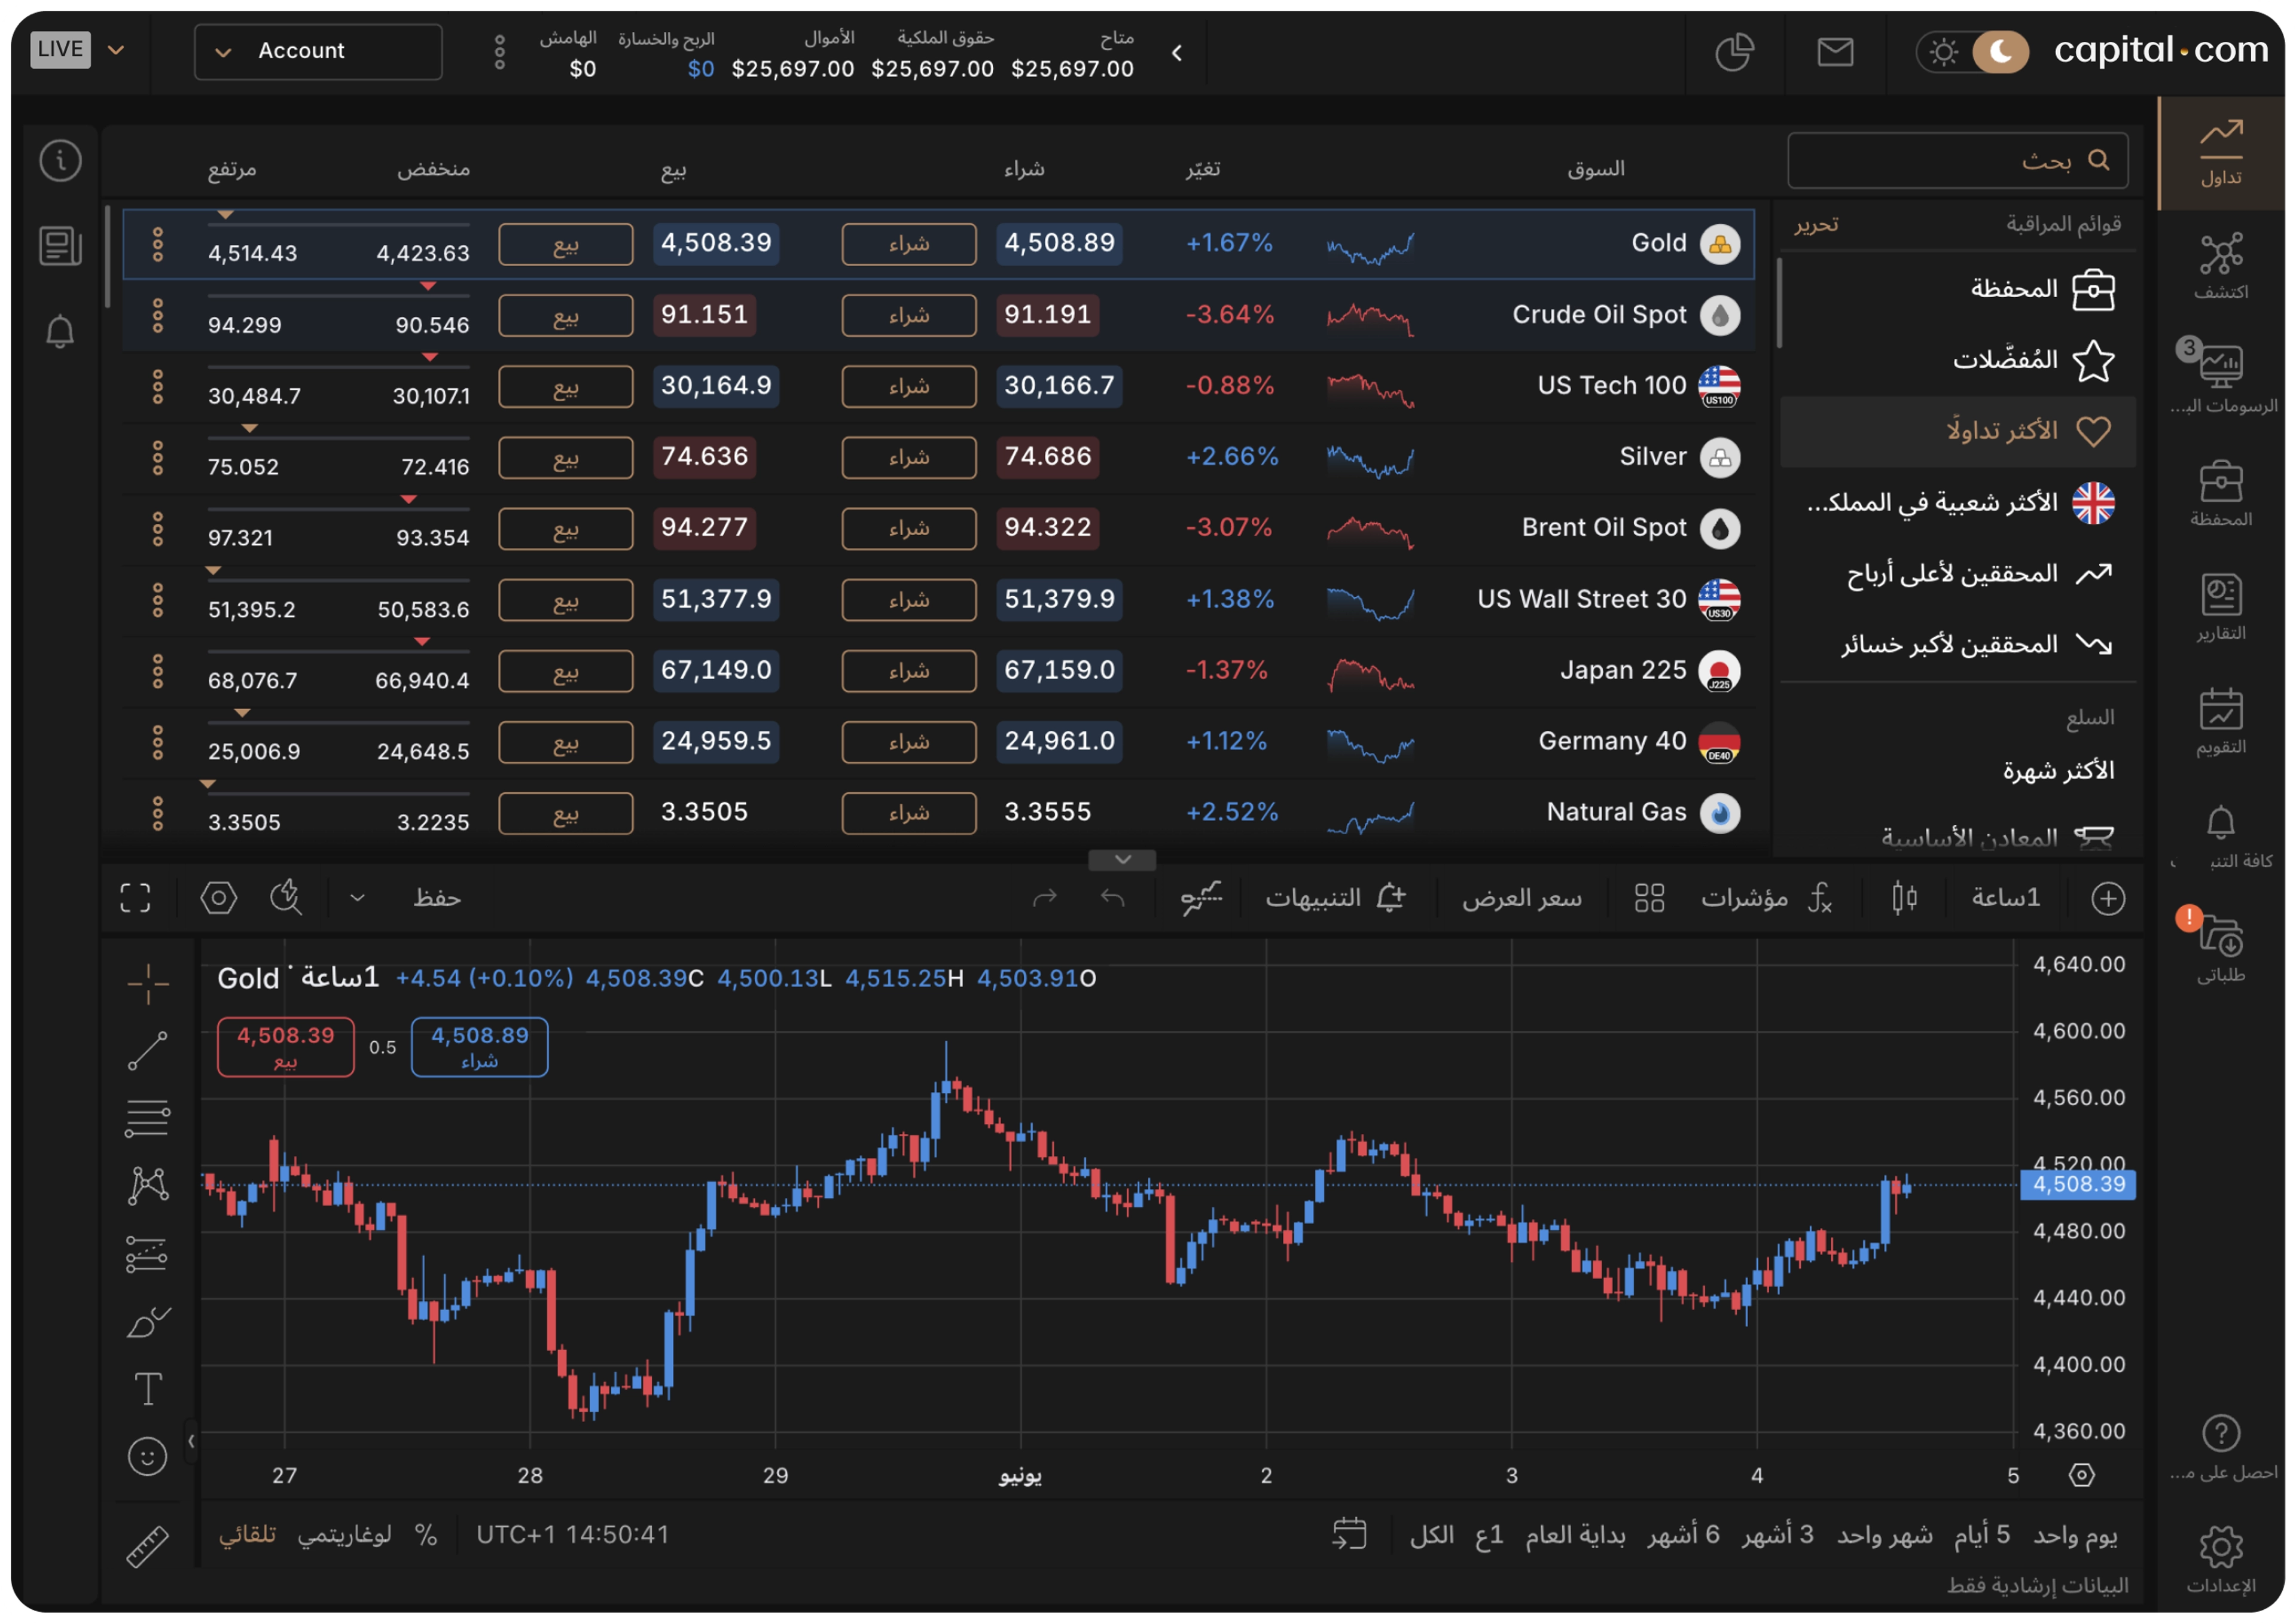Open the Account dropdown
The width and height of the screenshot is (2296, 1623).
coord(318,51)
